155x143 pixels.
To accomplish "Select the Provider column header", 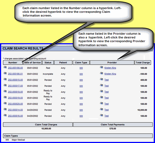I will (x=112, y=63).
